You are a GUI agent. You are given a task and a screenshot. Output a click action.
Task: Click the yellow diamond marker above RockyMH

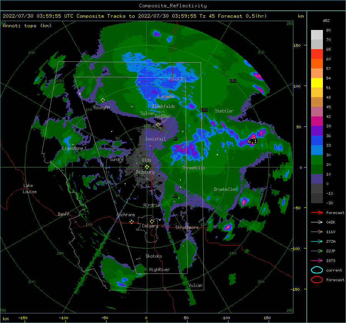click(103, 100)
